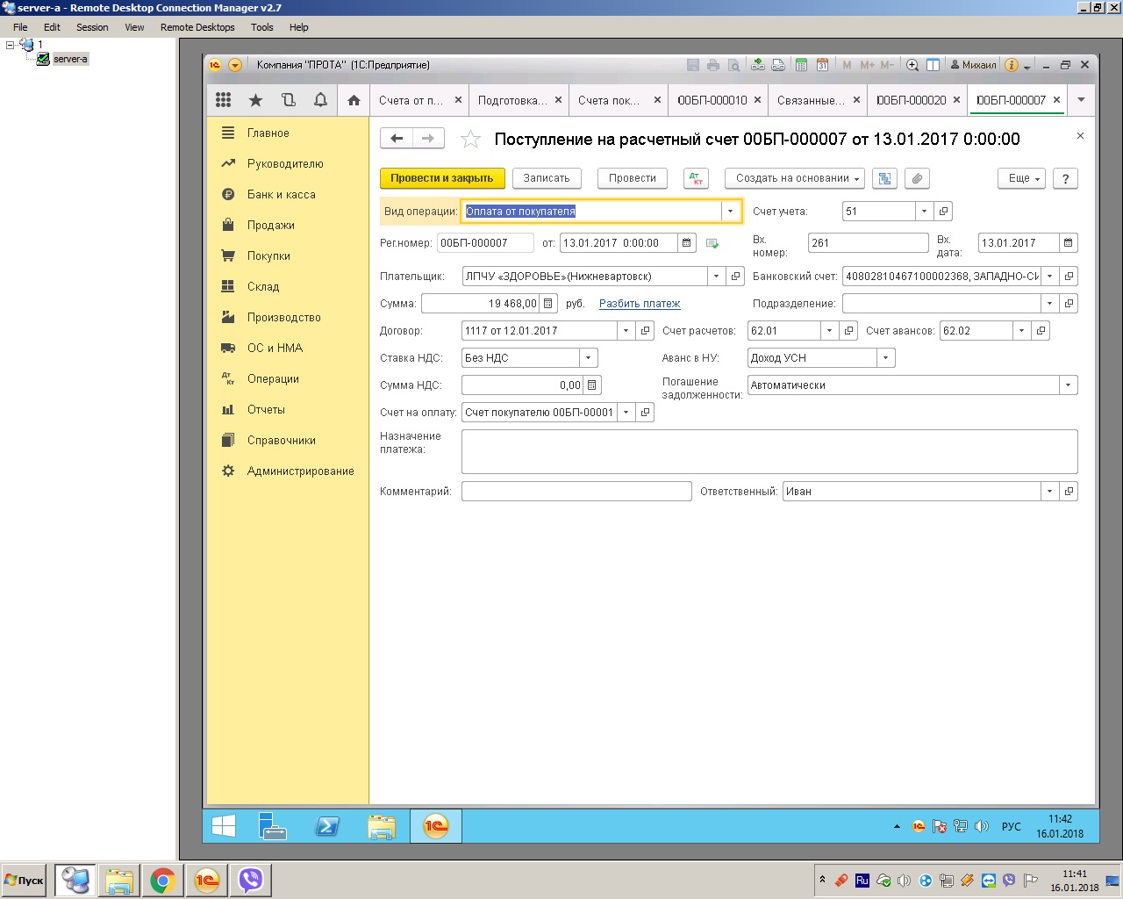Click the Вх. номер field with 261

(x=868, y=243)
